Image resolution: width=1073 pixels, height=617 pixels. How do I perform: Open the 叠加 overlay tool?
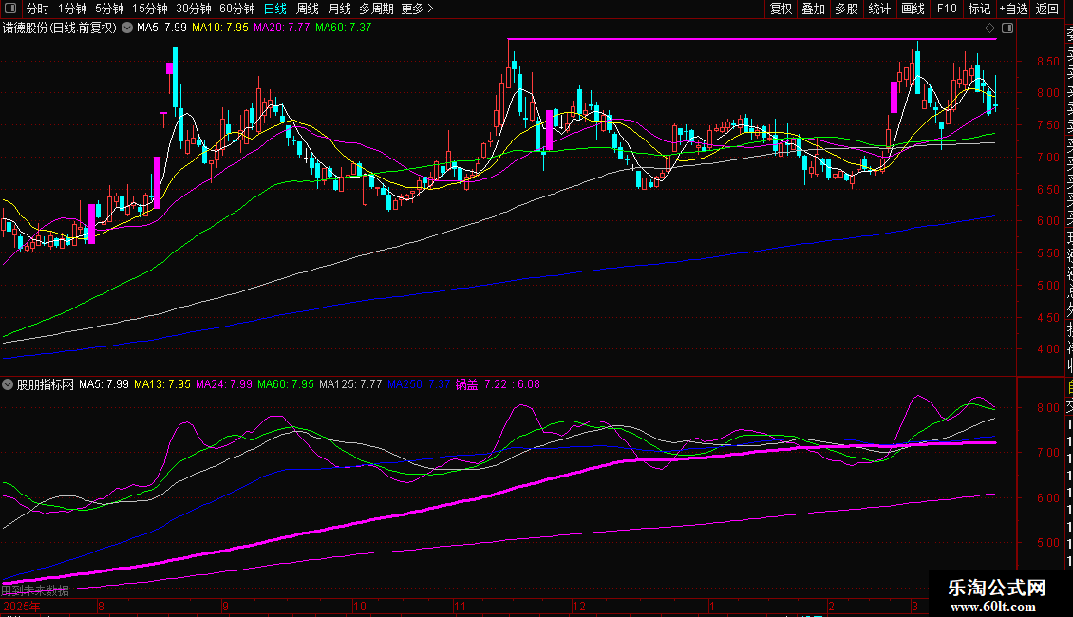(813, 9)
